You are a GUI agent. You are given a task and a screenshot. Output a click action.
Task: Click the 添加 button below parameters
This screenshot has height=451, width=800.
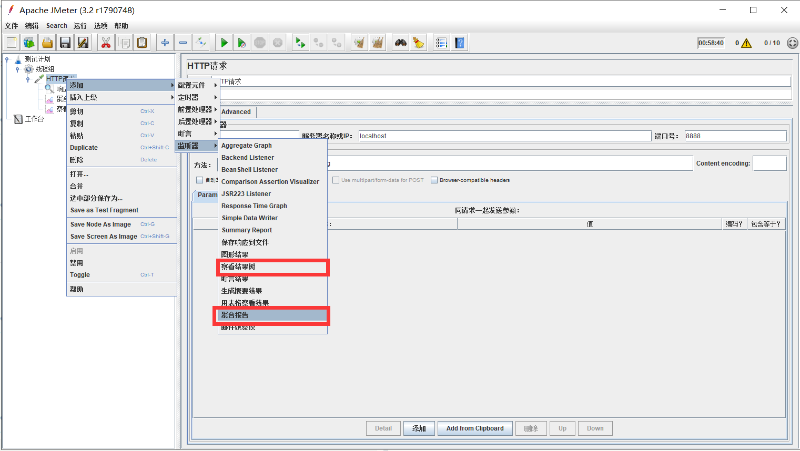click(x=419, y=428)
